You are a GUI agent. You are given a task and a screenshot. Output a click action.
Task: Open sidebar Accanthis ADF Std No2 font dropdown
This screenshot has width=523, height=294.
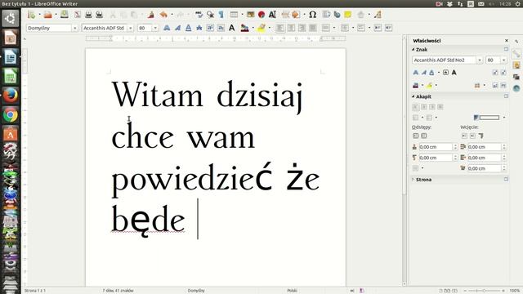480,60
